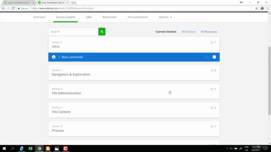
Task: Click the 0 / 5 progress count
Action: pyautogui.click(x=213, y=108)
